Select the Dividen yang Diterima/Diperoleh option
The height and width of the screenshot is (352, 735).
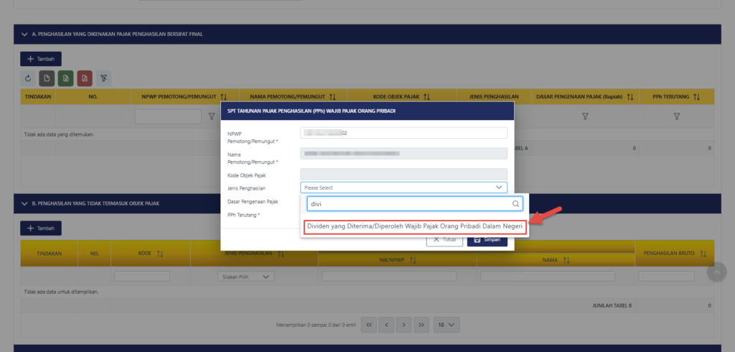pyautogui.click(x=414, y=226)
